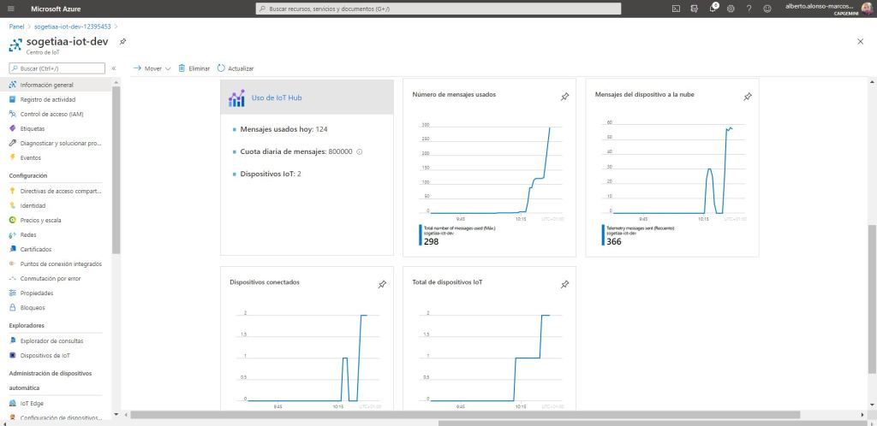
Task: Pin the 'Dispositivos conectados' chart
Action: (382, 284)
